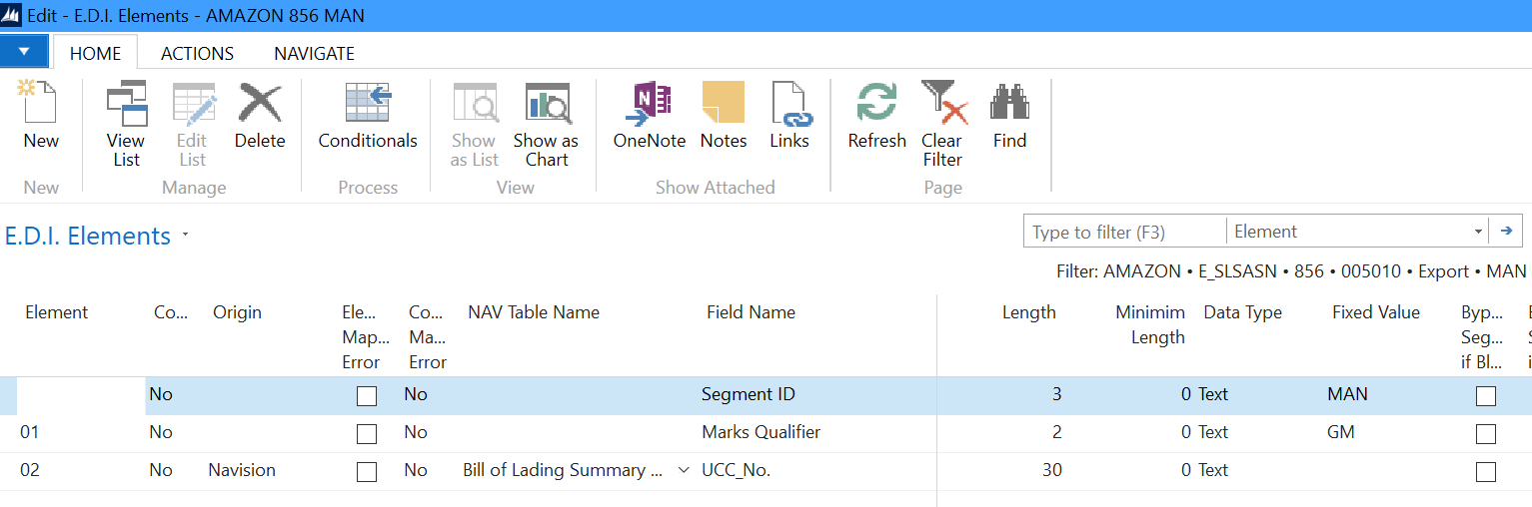1532x507 pixels.
Task: Click the Length value 3 in Segment ID row
Action: (1056, 394)
